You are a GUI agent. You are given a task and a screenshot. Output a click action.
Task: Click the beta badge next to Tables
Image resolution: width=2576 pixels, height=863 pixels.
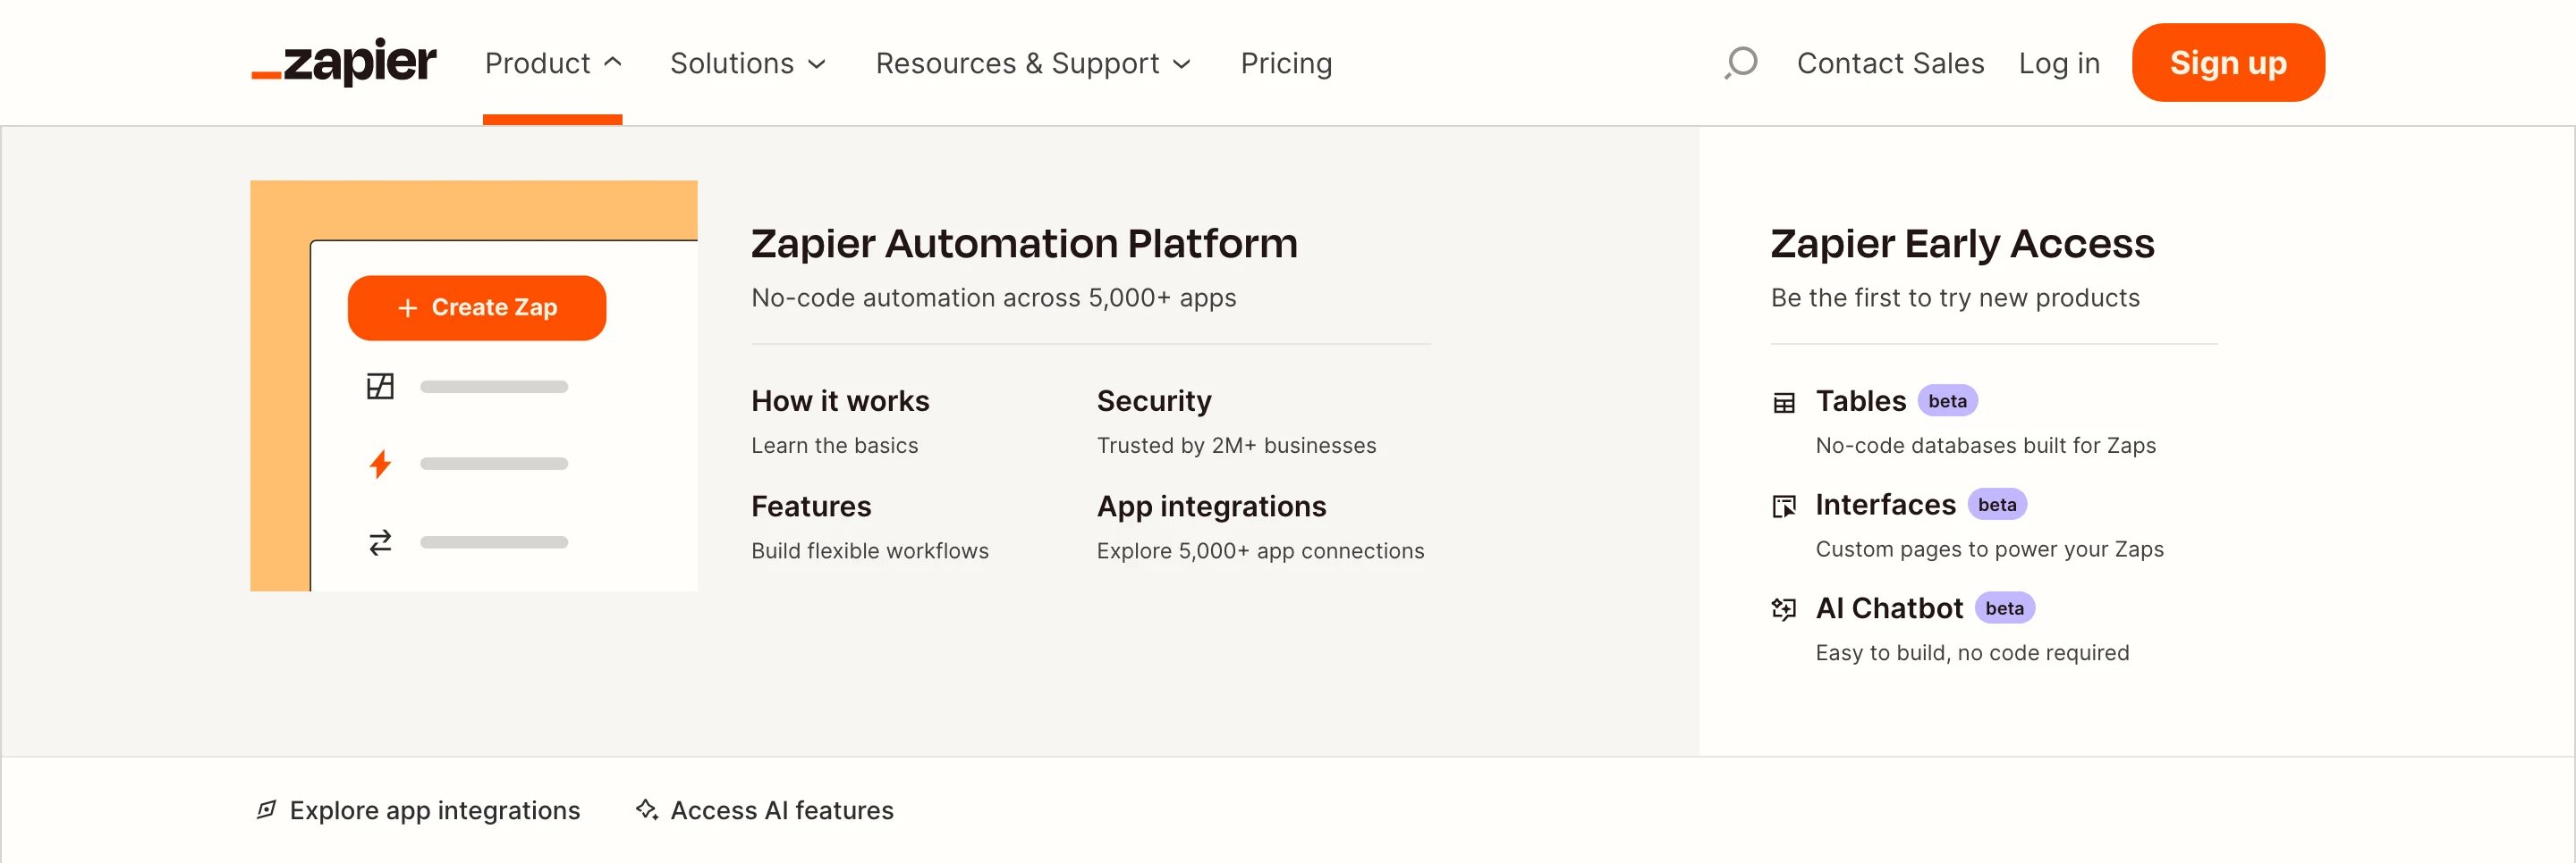(x=1947, y=401)
